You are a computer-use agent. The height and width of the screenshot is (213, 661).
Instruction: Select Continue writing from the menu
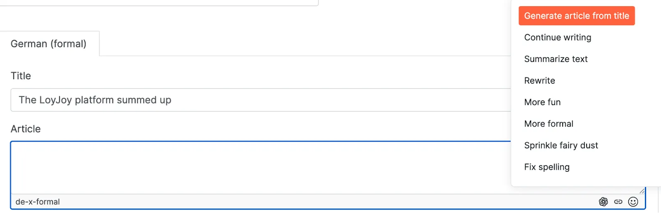(557, 37)
